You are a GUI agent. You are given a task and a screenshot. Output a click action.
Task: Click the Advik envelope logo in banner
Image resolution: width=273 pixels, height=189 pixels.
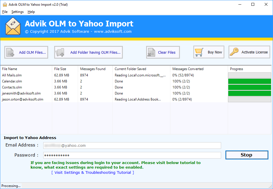(13, 26)
